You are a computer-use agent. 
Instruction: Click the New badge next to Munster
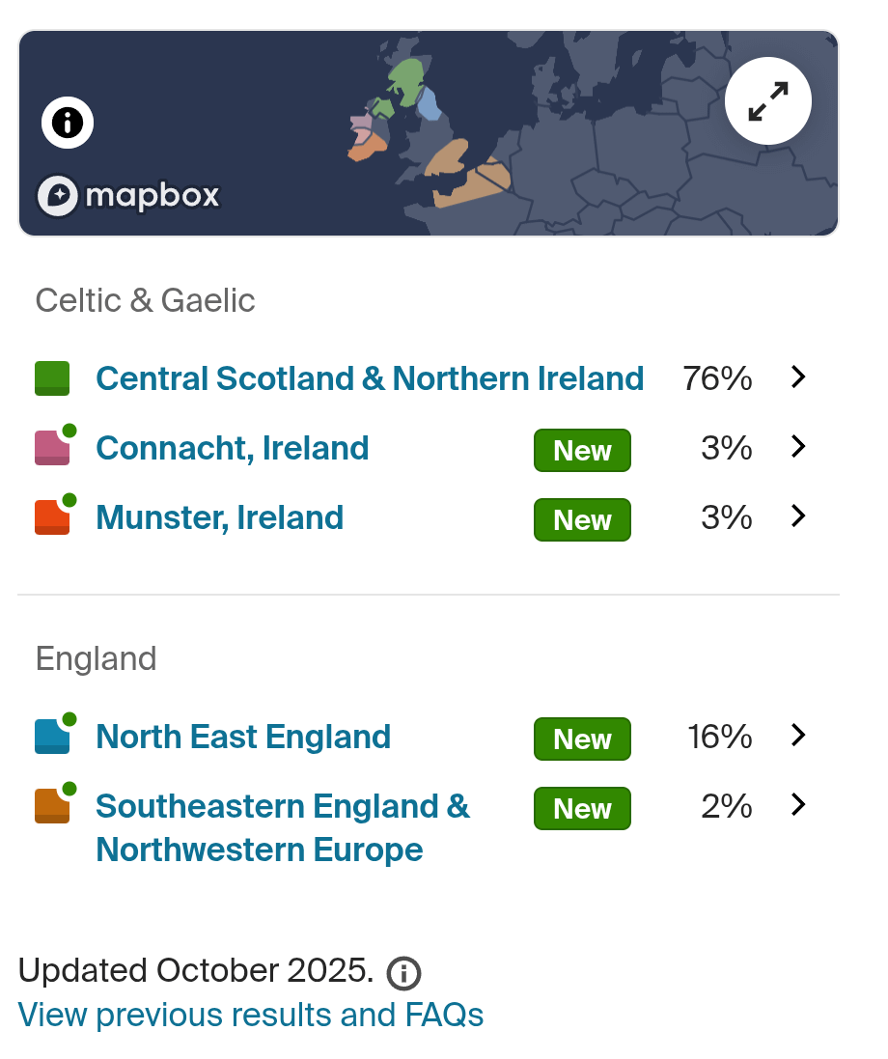[582, 520]
